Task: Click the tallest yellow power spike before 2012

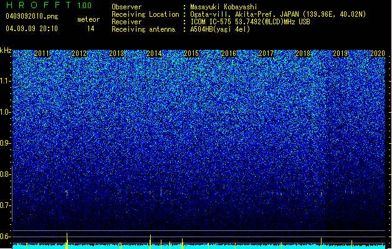Action: (67, 241)
